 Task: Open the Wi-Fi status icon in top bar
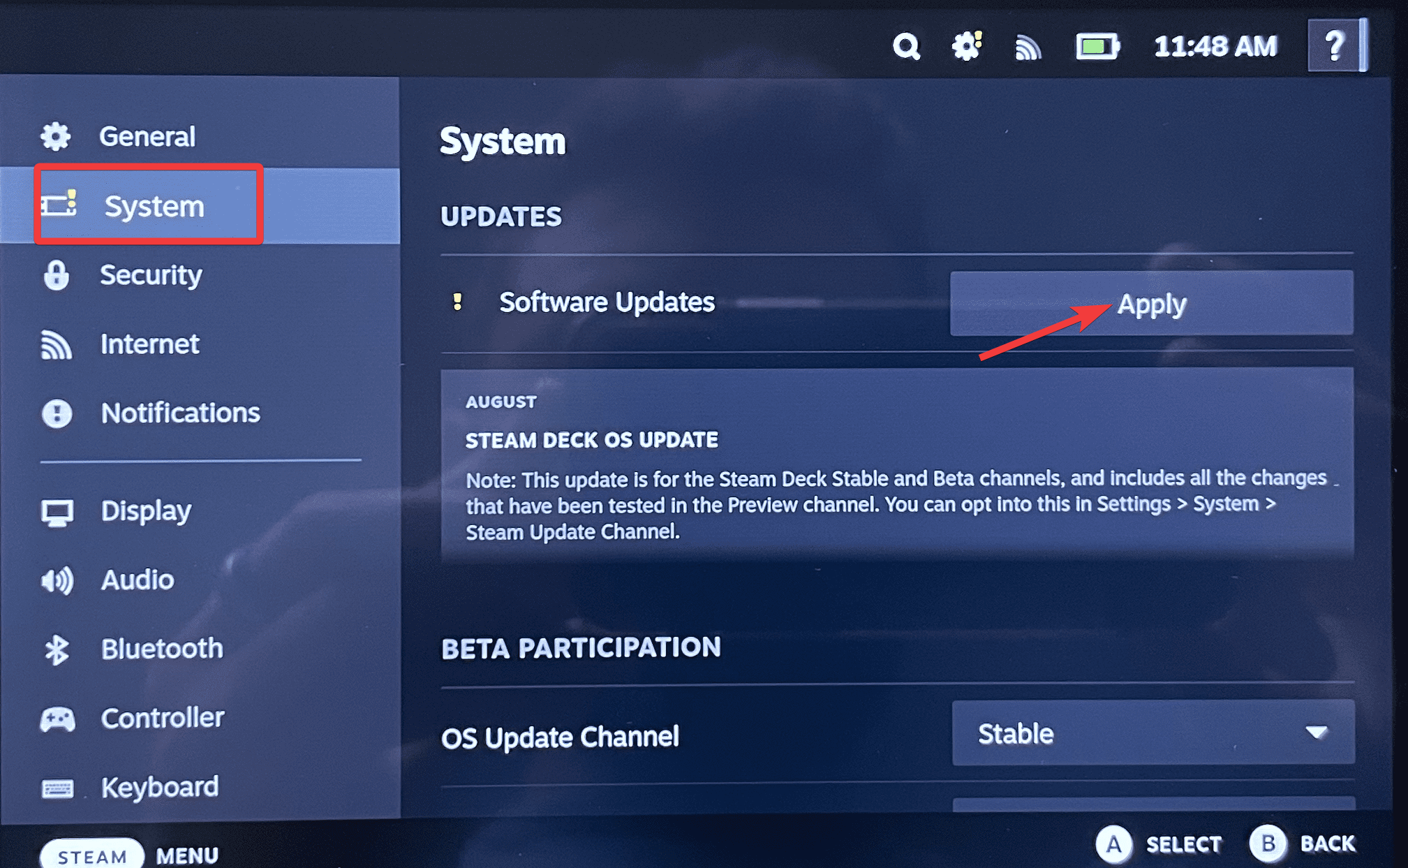tap(1028, 47)
